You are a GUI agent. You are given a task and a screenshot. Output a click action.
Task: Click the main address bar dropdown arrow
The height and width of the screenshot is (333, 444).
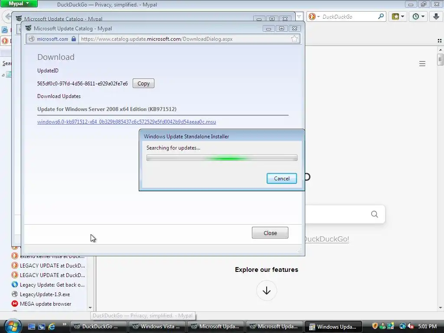coord(299,17)
